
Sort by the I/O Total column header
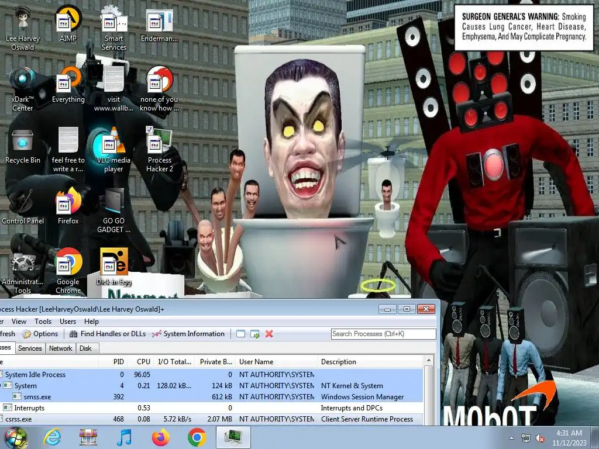[174, 361]
